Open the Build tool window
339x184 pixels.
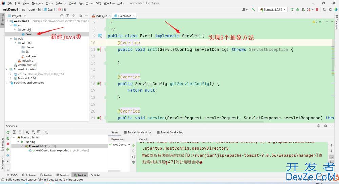[x=95, y=175]
